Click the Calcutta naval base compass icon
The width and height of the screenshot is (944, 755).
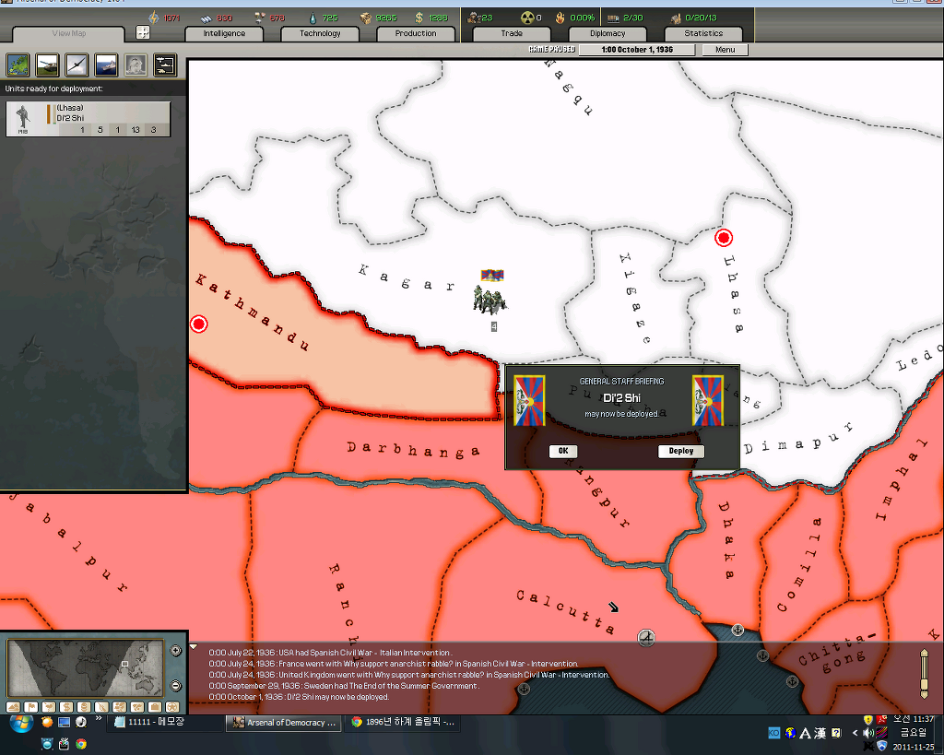[x=646, y=637]
